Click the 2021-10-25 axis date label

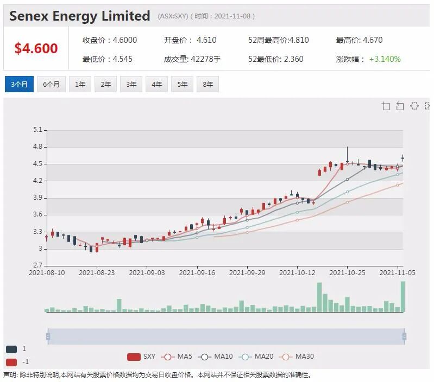coord(347,273)
